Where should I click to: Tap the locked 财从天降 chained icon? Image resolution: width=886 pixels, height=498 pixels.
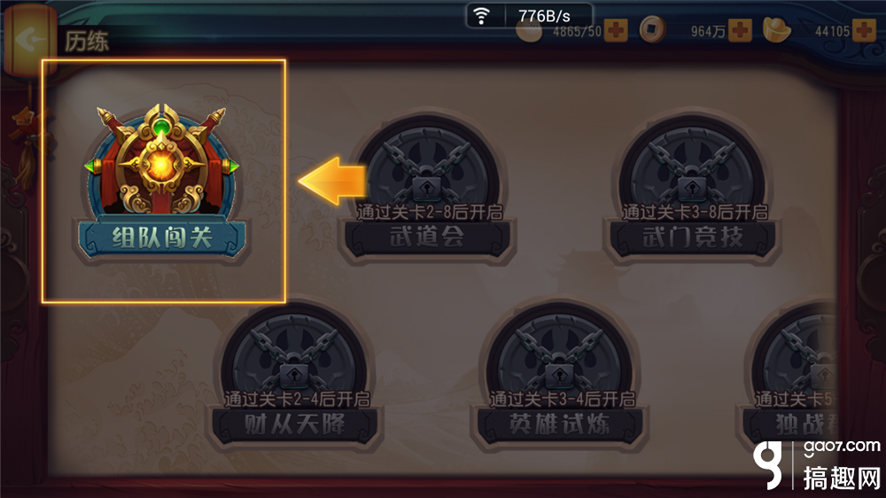(x=294, y=352)
